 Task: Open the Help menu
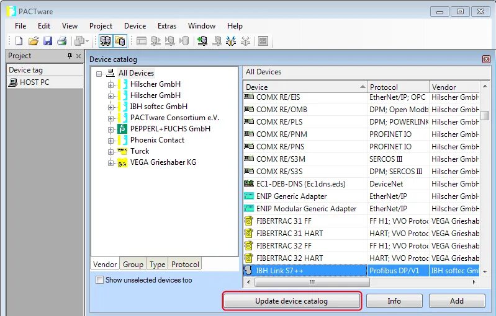235,26
